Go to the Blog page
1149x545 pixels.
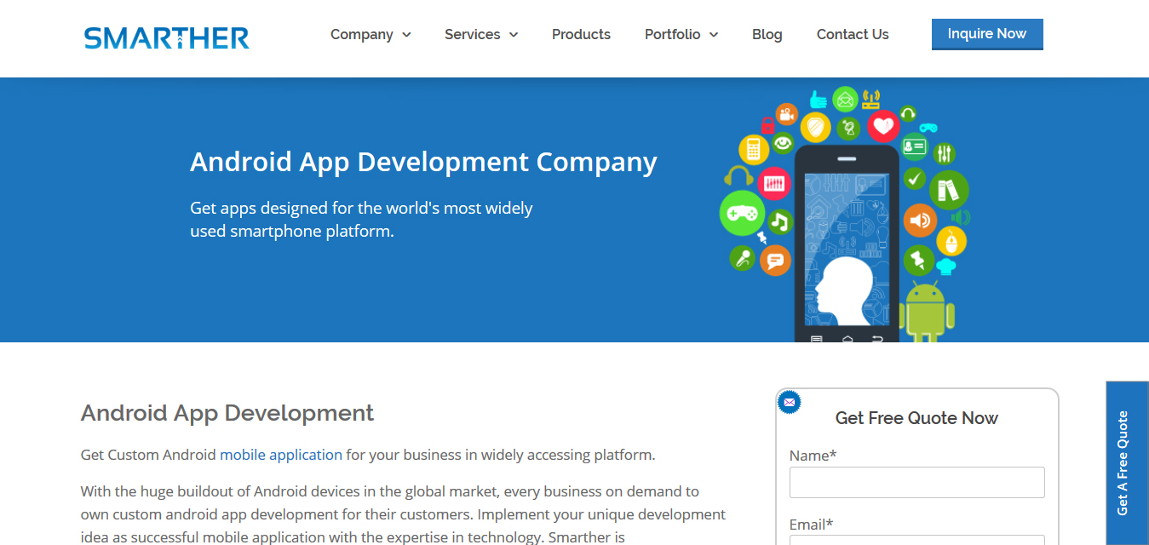coord(767,35)
